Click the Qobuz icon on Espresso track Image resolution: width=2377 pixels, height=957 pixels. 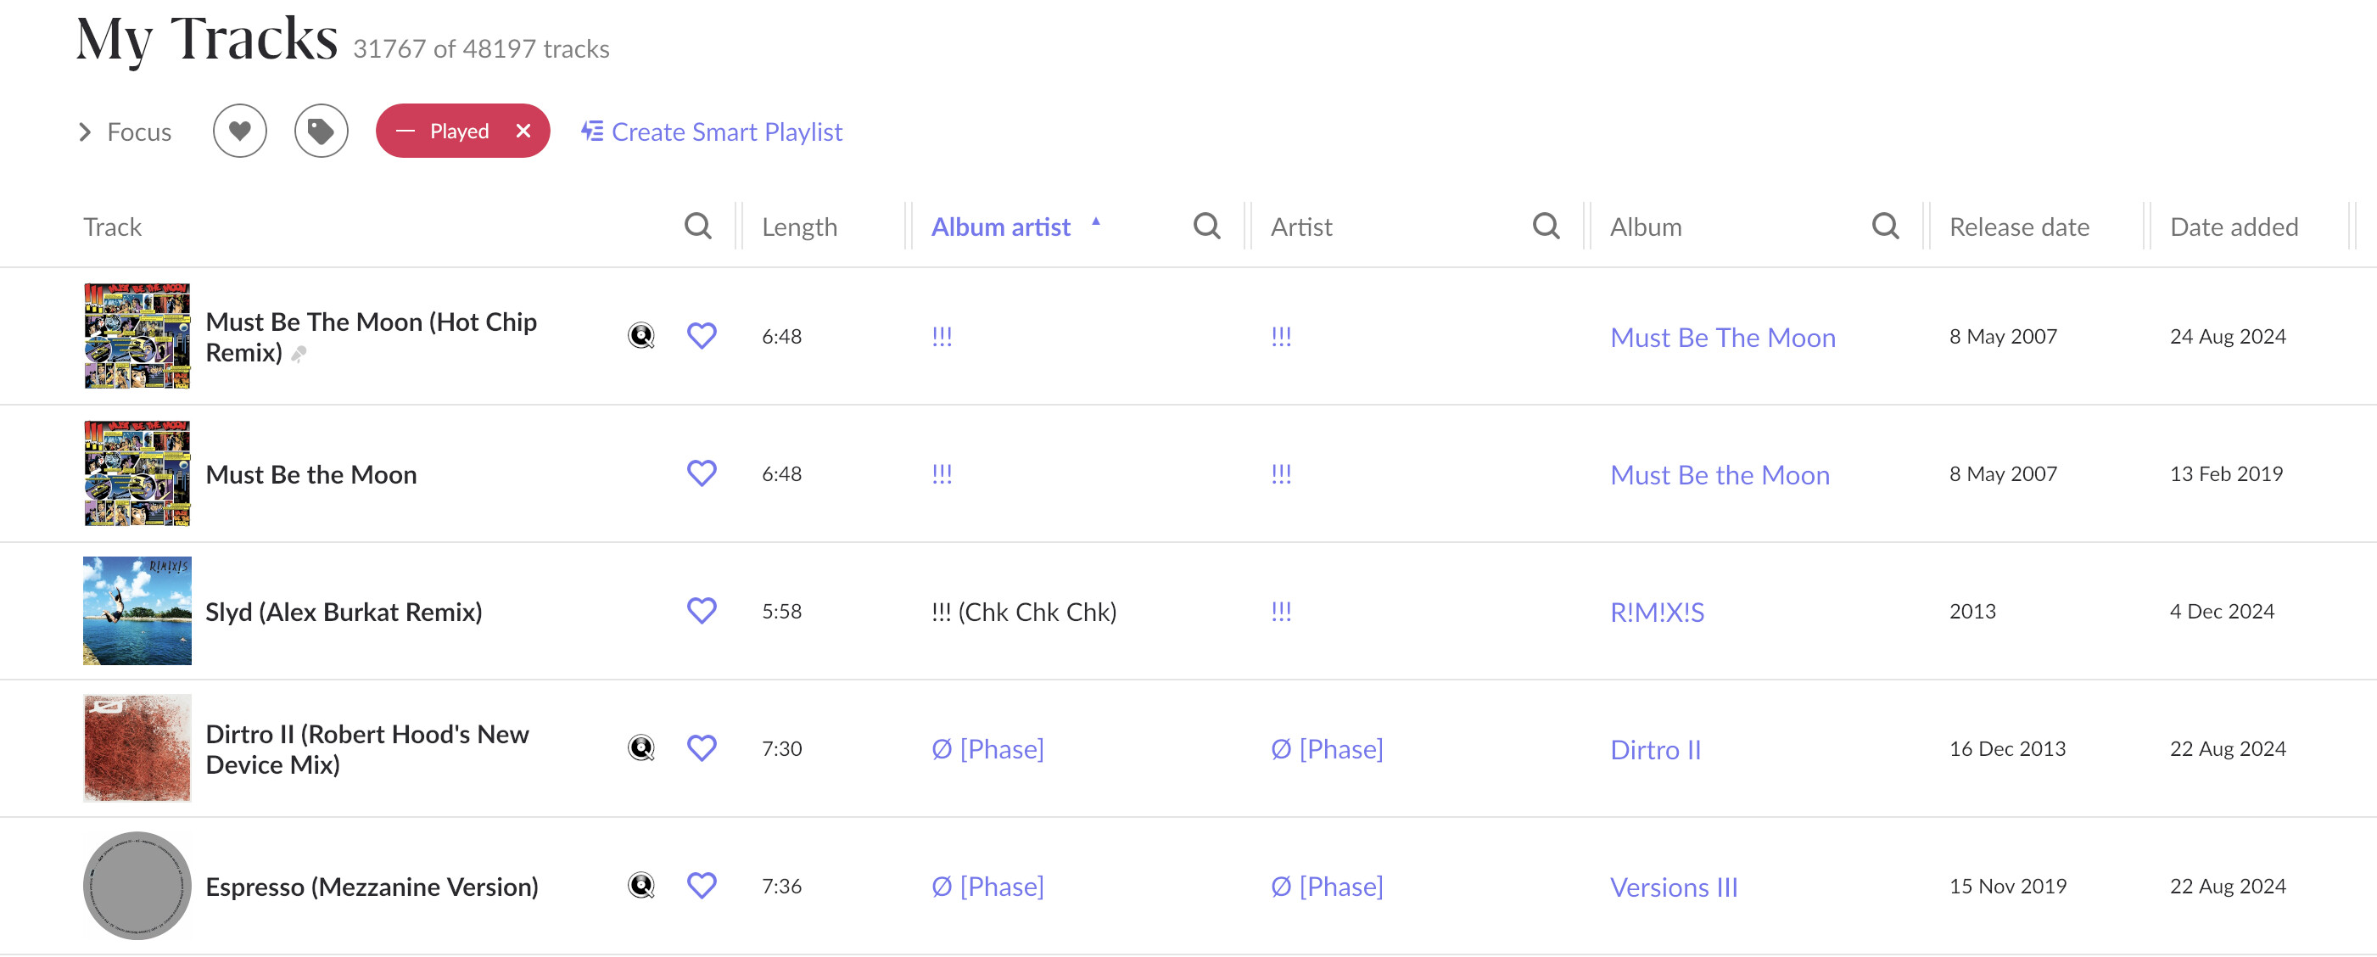pos(640,886)
